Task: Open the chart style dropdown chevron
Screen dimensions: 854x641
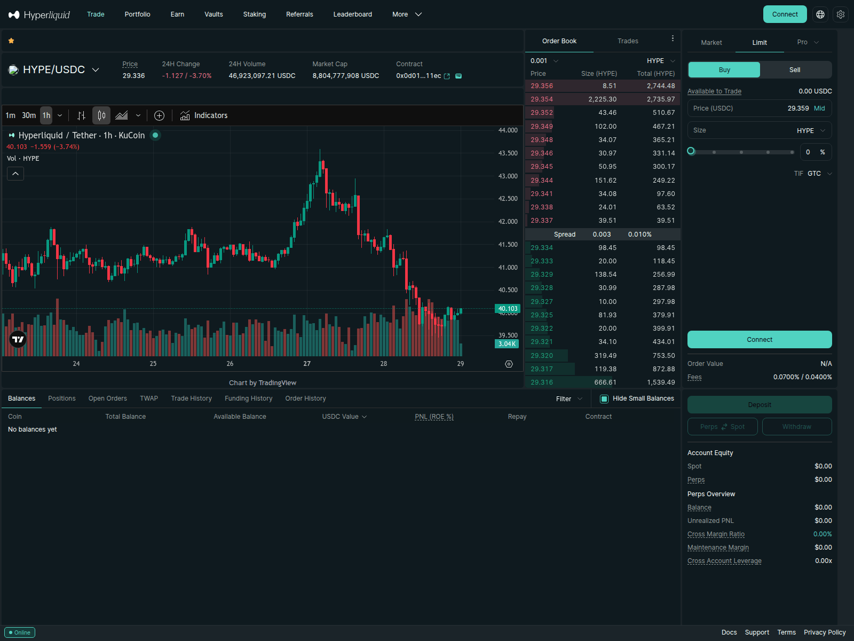Action: tap(138, 115)
